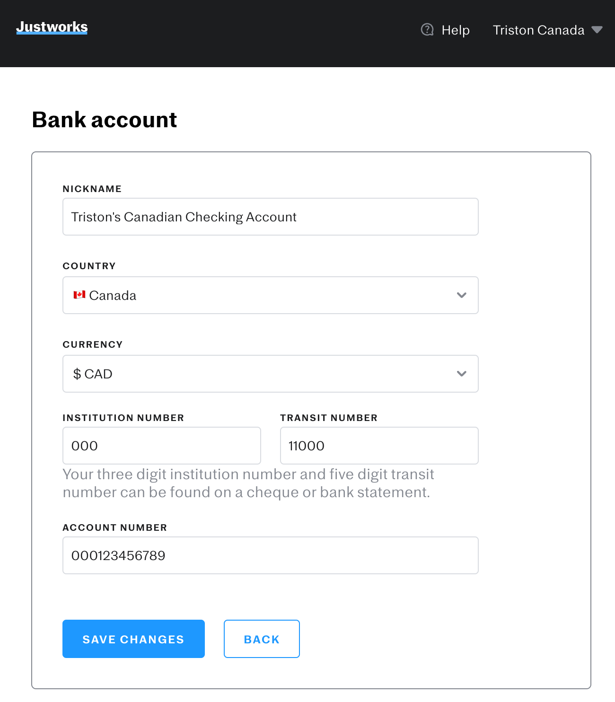
Task: Open the Country dropdown showing Canada
Action: 270,295
